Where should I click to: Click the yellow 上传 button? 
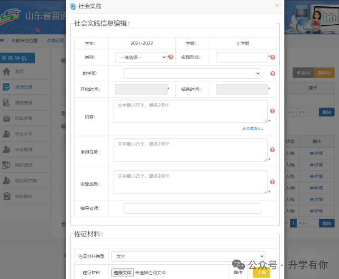(x=261, y=273)
